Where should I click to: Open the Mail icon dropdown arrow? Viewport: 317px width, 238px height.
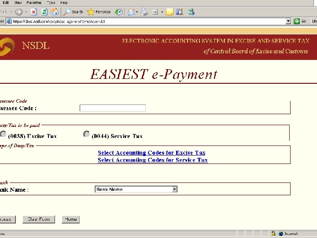point(137,12)
